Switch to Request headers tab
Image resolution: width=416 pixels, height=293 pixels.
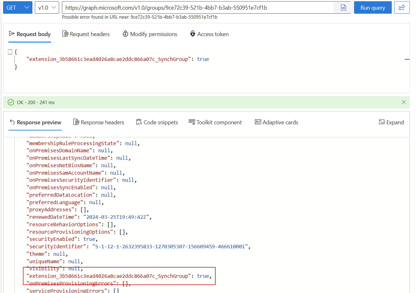pos(86,34)
